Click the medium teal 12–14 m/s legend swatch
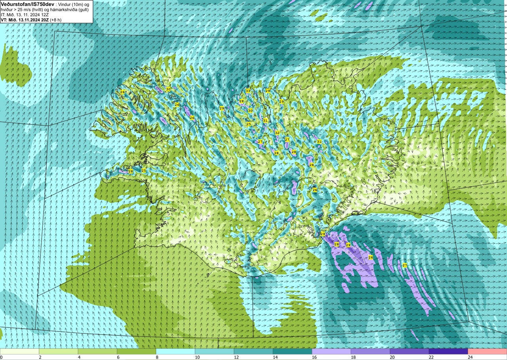The image size is (507, 360). pyautogui.click(x=253, y=351)
